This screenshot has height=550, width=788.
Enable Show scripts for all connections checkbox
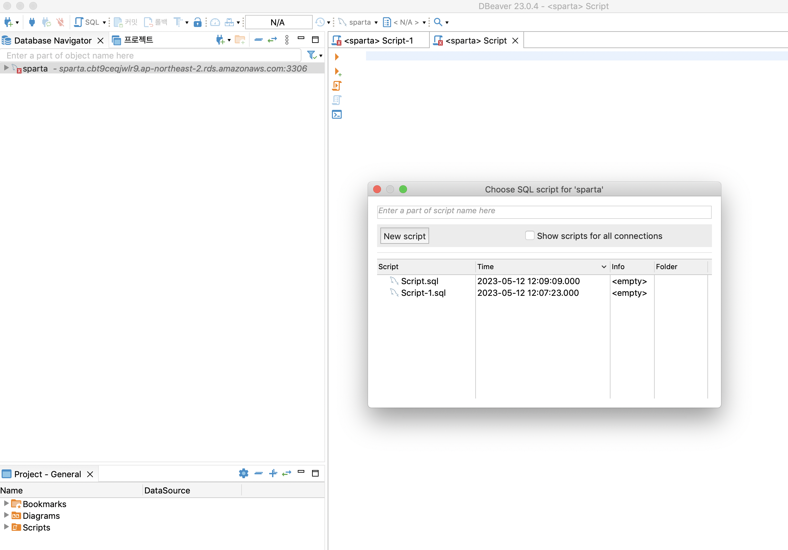click(x=530, y=235)
